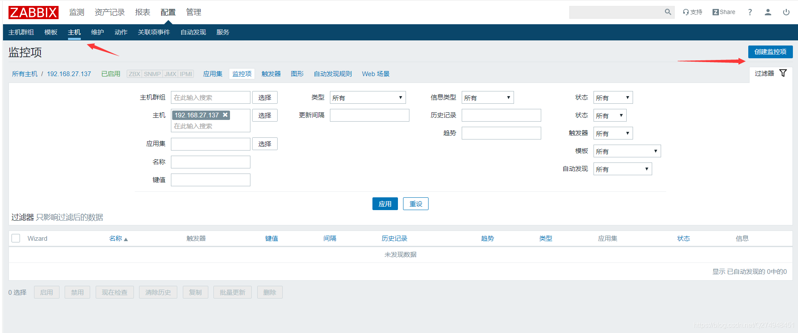Sort by 键值 column header
The width and height of the screenshot is (798, 333).
coord(272,239)
